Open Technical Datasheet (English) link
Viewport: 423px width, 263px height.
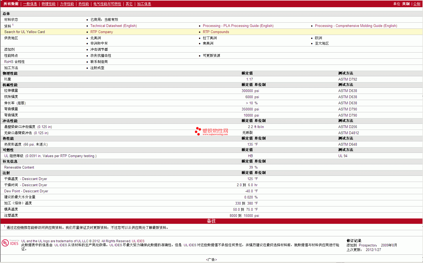[113, 26]
